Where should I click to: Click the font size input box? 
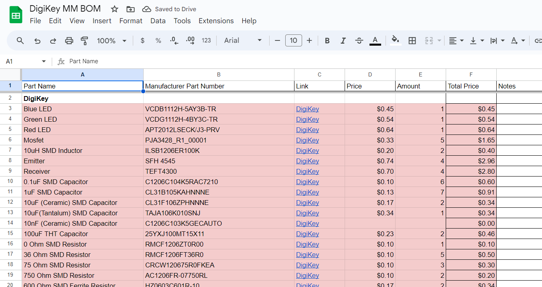click(294, 40)
